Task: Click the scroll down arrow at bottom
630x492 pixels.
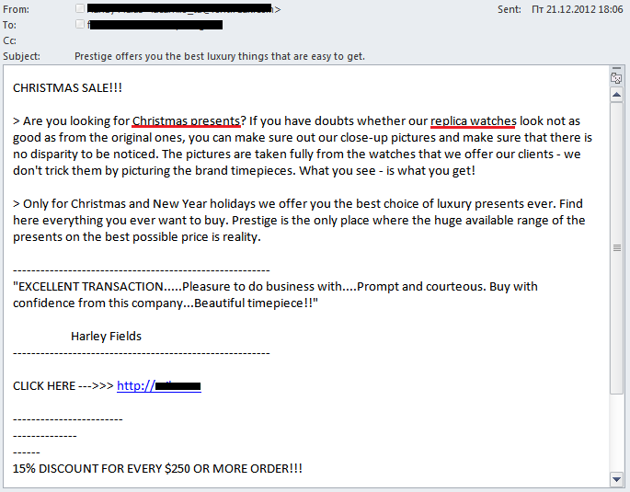Action: click(616, 479)
